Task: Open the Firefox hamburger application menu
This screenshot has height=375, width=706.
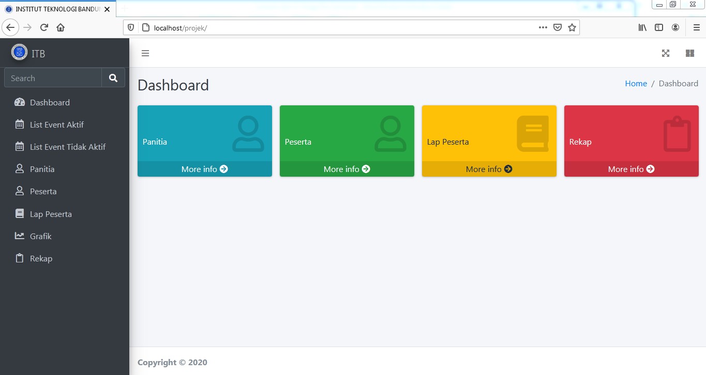Action: point(696,27)
